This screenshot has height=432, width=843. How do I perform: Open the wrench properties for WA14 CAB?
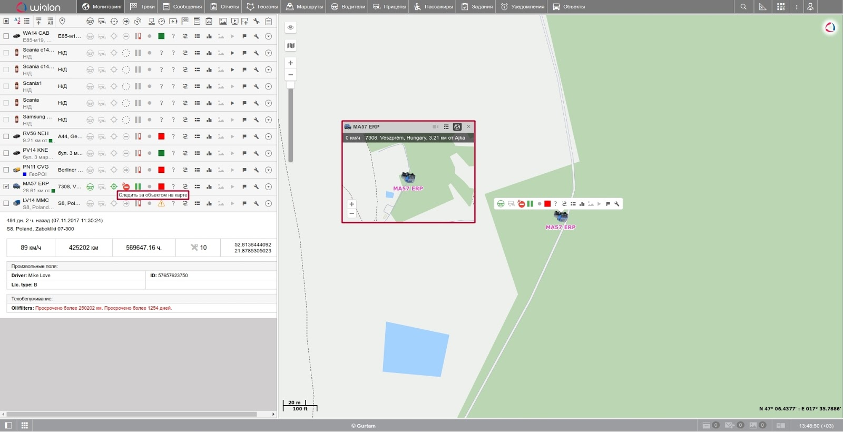pyautogui.click(x=256, y=36)
